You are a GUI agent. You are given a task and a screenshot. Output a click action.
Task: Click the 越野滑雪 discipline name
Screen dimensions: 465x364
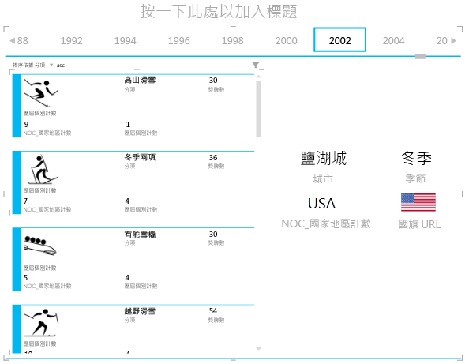point(140,311)
